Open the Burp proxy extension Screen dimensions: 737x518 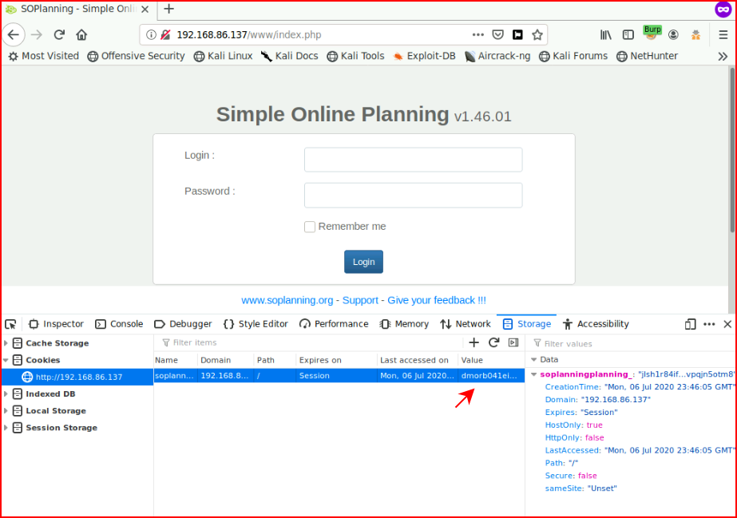pos(652,33)
